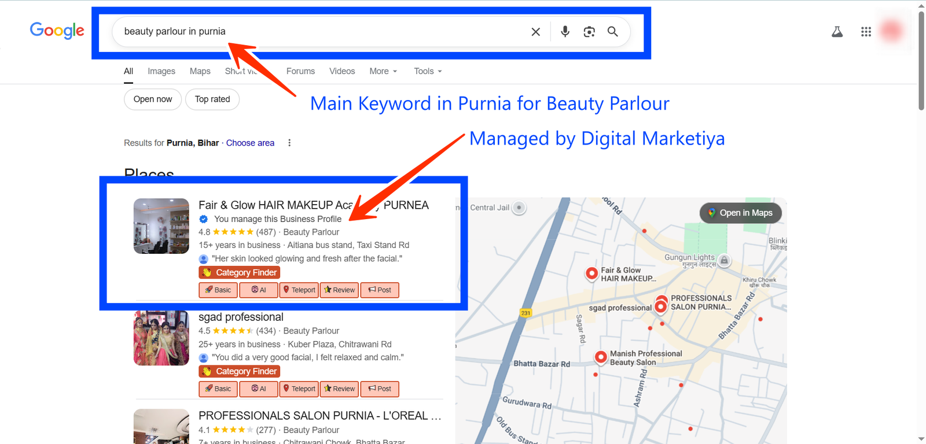926x444 pixels.
Task: Open the Google apps grid icon
Action: pos(866,32)
